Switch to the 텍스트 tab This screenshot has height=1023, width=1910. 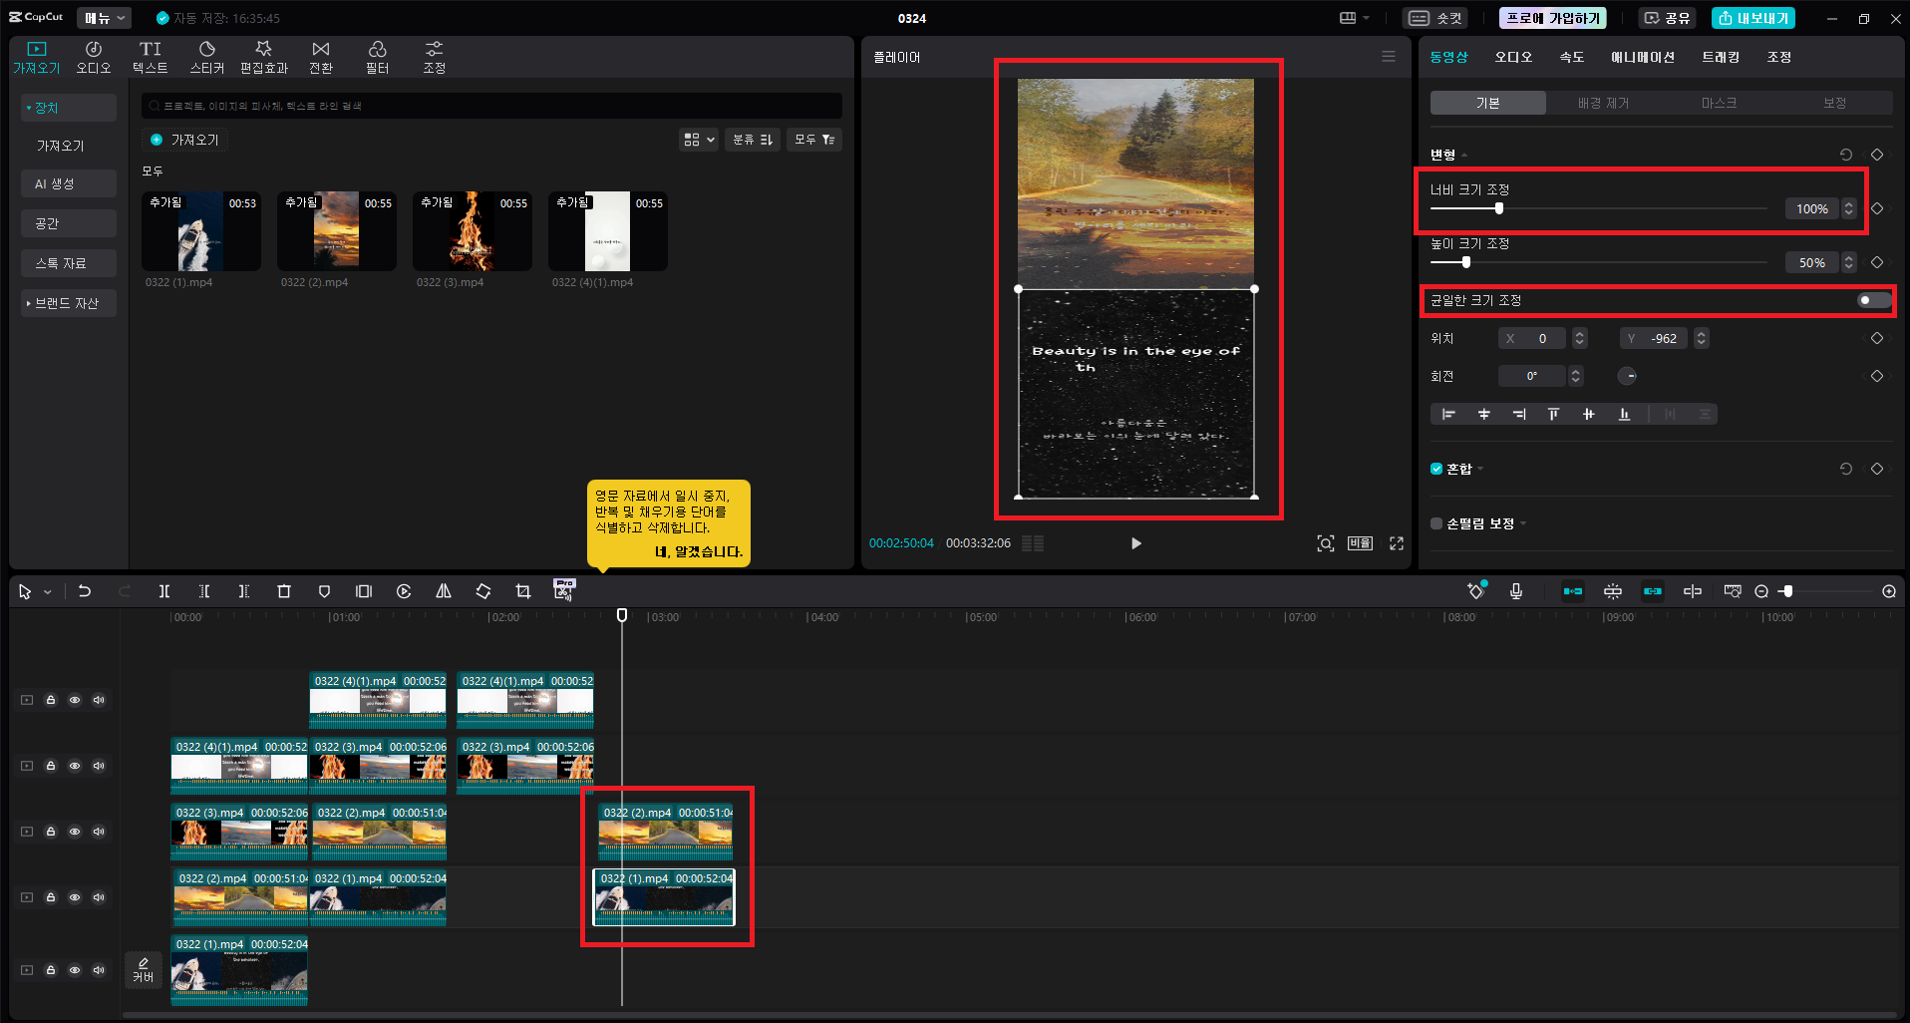click(151, 57)
